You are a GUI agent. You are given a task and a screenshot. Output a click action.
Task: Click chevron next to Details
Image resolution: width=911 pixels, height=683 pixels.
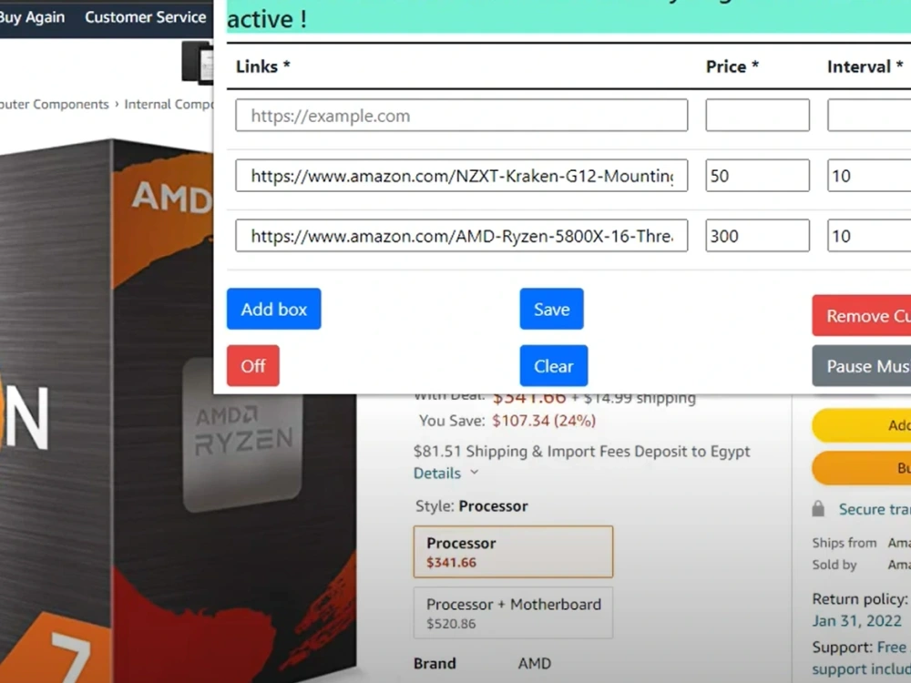click(474, 472)
